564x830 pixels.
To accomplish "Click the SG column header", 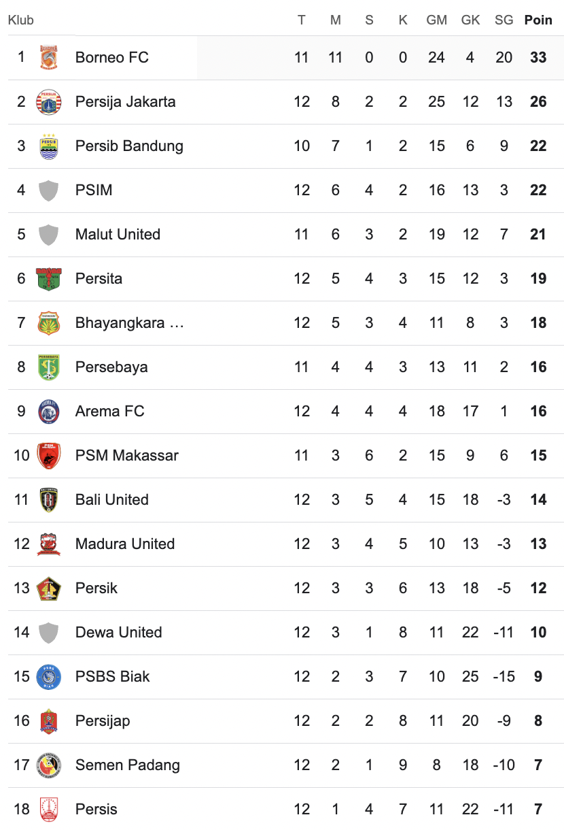I will click(x=504, y=20).
